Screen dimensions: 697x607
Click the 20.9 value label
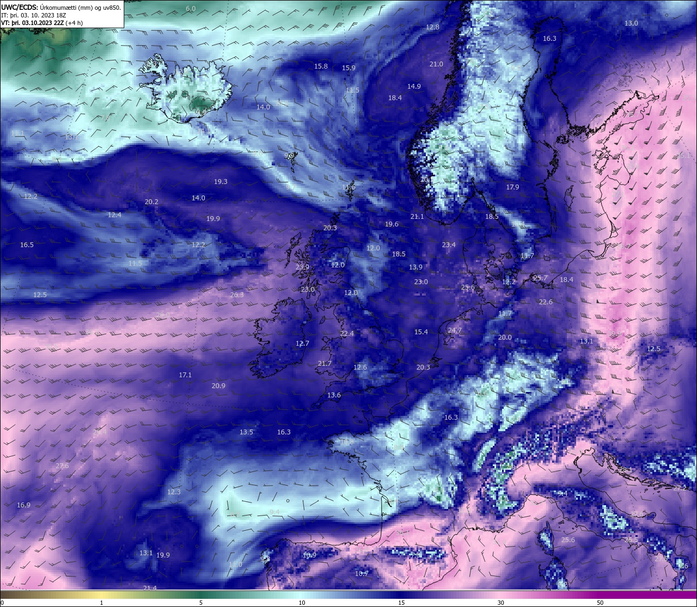click(218, 386)
